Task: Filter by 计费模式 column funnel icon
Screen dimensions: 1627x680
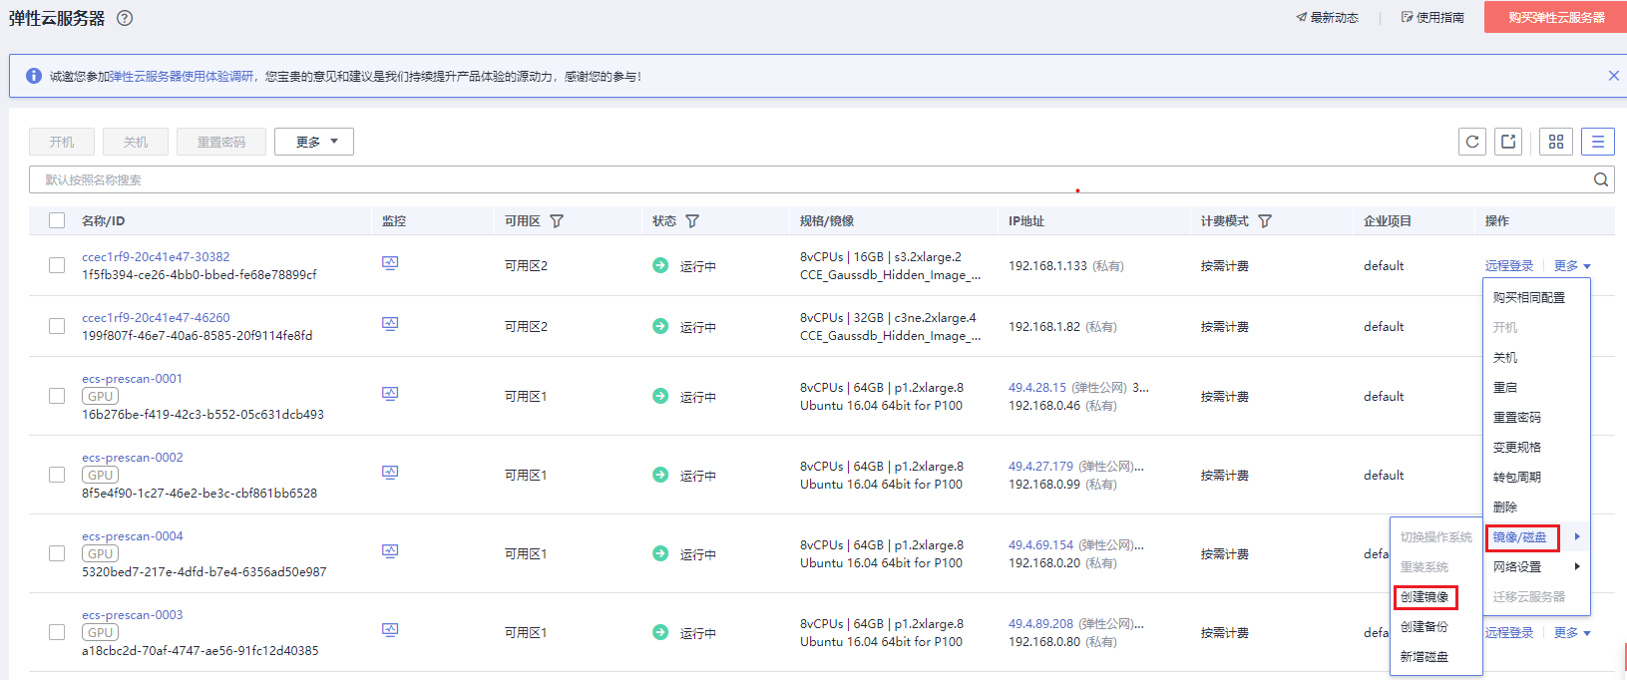Action: [x=1265, y=221]
